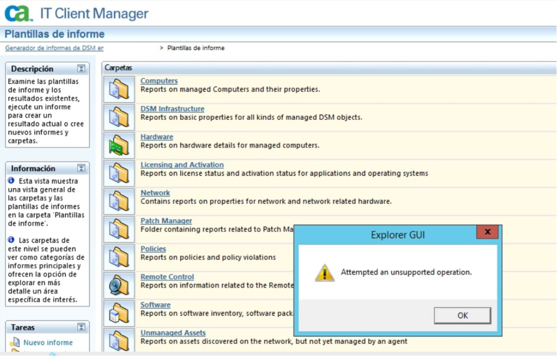Click the Remote Control webcam icon
Image resolution: width=557 pixels, height=356 pixels.
[x=119, y=285]
